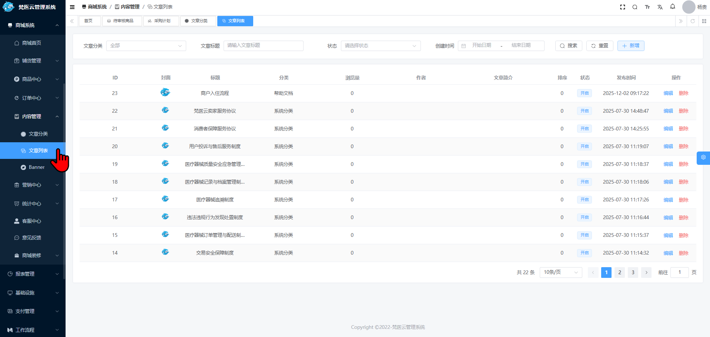Switch language using the 文A icon

pos(660,7)
